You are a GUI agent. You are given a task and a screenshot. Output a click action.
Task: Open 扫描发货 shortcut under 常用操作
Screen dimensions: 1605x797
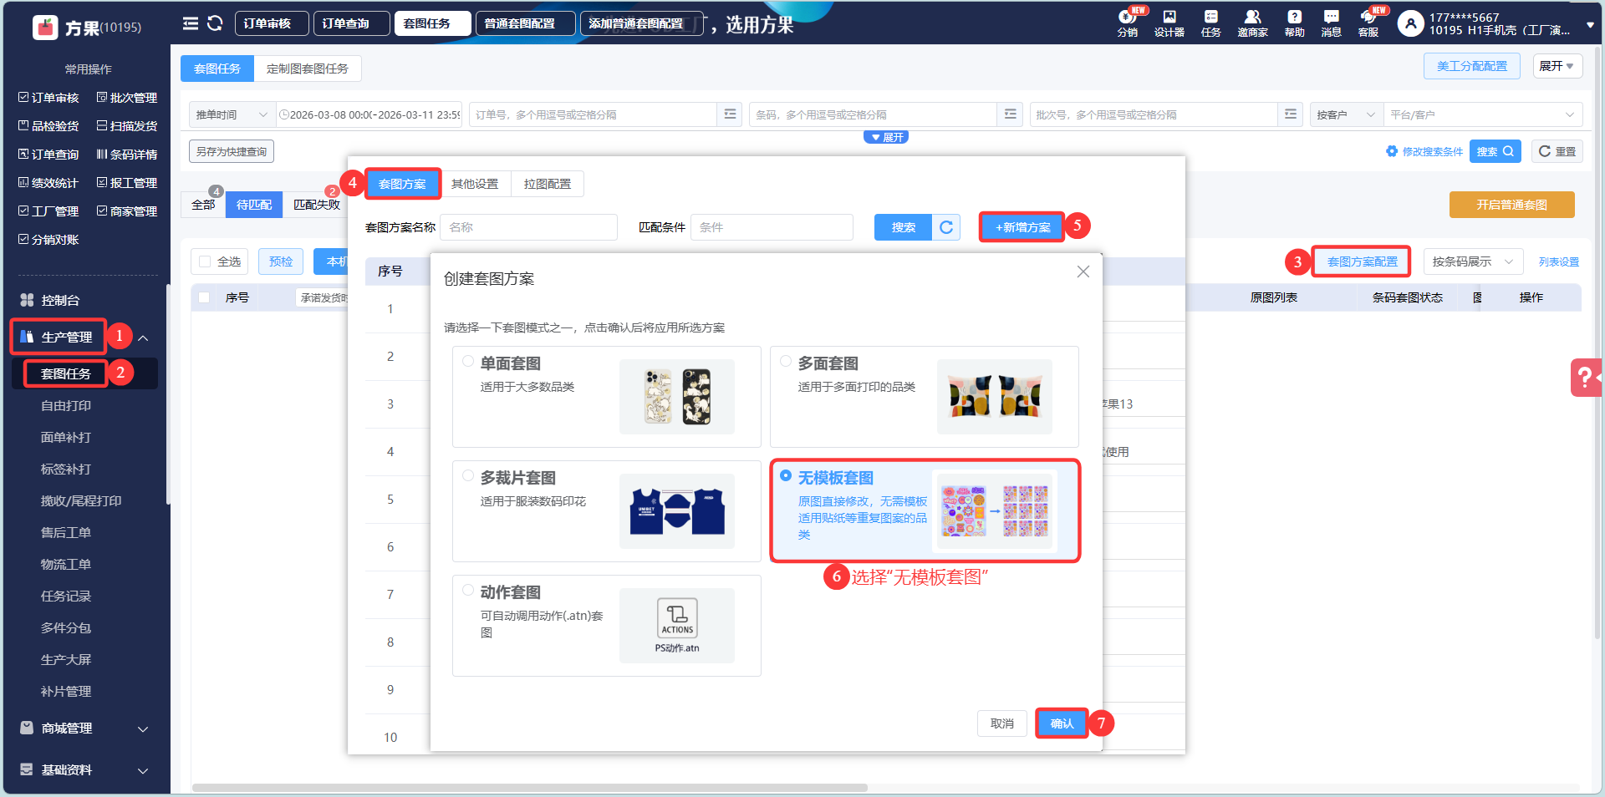[x=127, y=126]
